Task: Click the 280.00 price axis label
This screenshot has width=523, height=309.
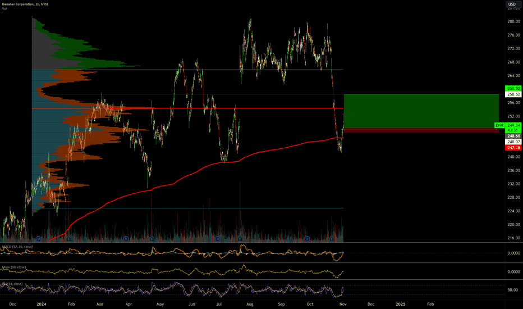Action: (513, 21)
